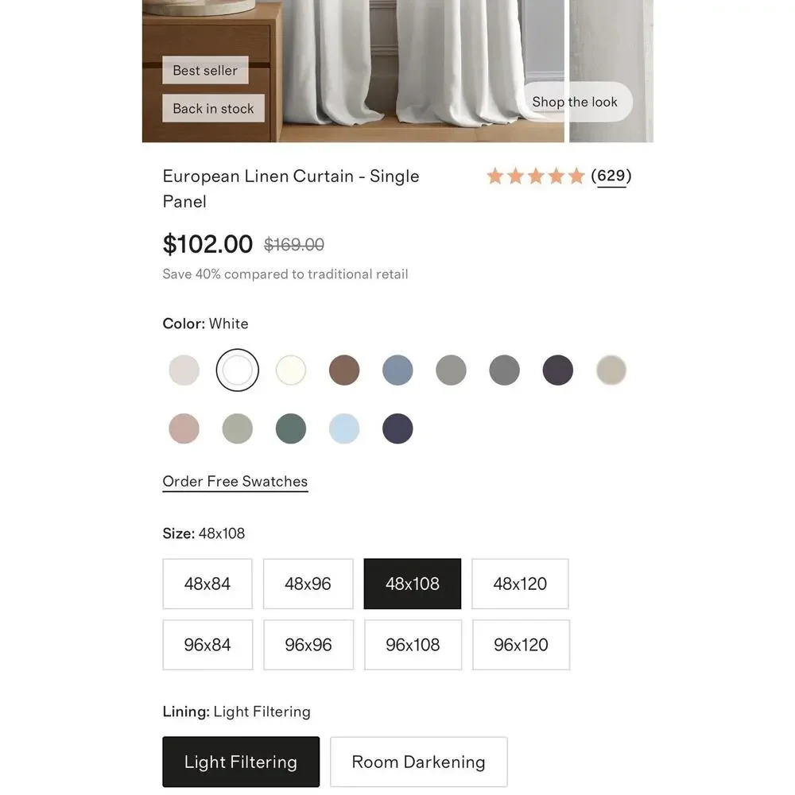This screenshot has height=795, width=795.
Task: Click the Shop the look button
Action: (575, 102)
